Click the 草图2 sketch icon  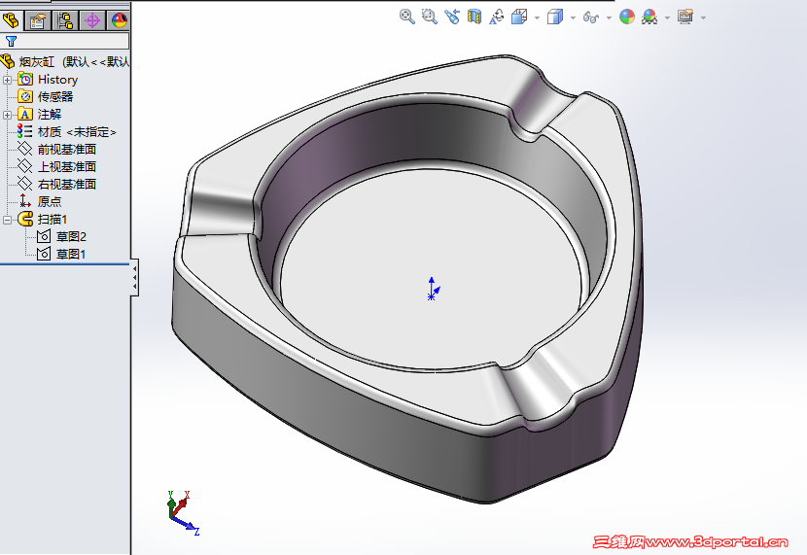pos(44,236)
